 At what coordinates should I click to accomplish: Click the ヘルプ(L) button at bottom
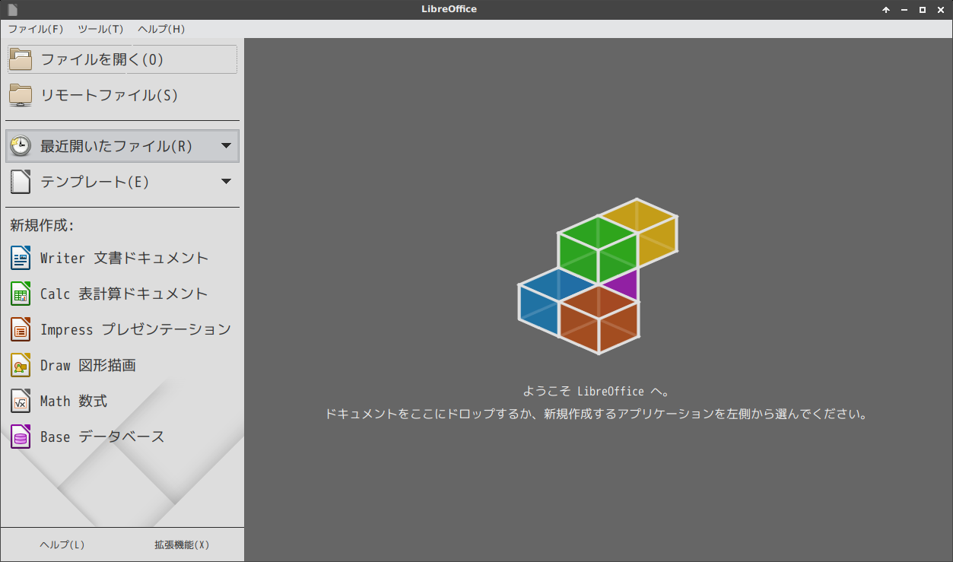point(62,545)
